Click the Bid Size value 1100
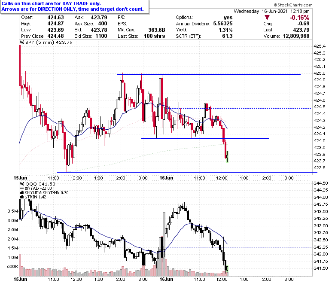Screen dimensions: 335x283 pos(101,36)
